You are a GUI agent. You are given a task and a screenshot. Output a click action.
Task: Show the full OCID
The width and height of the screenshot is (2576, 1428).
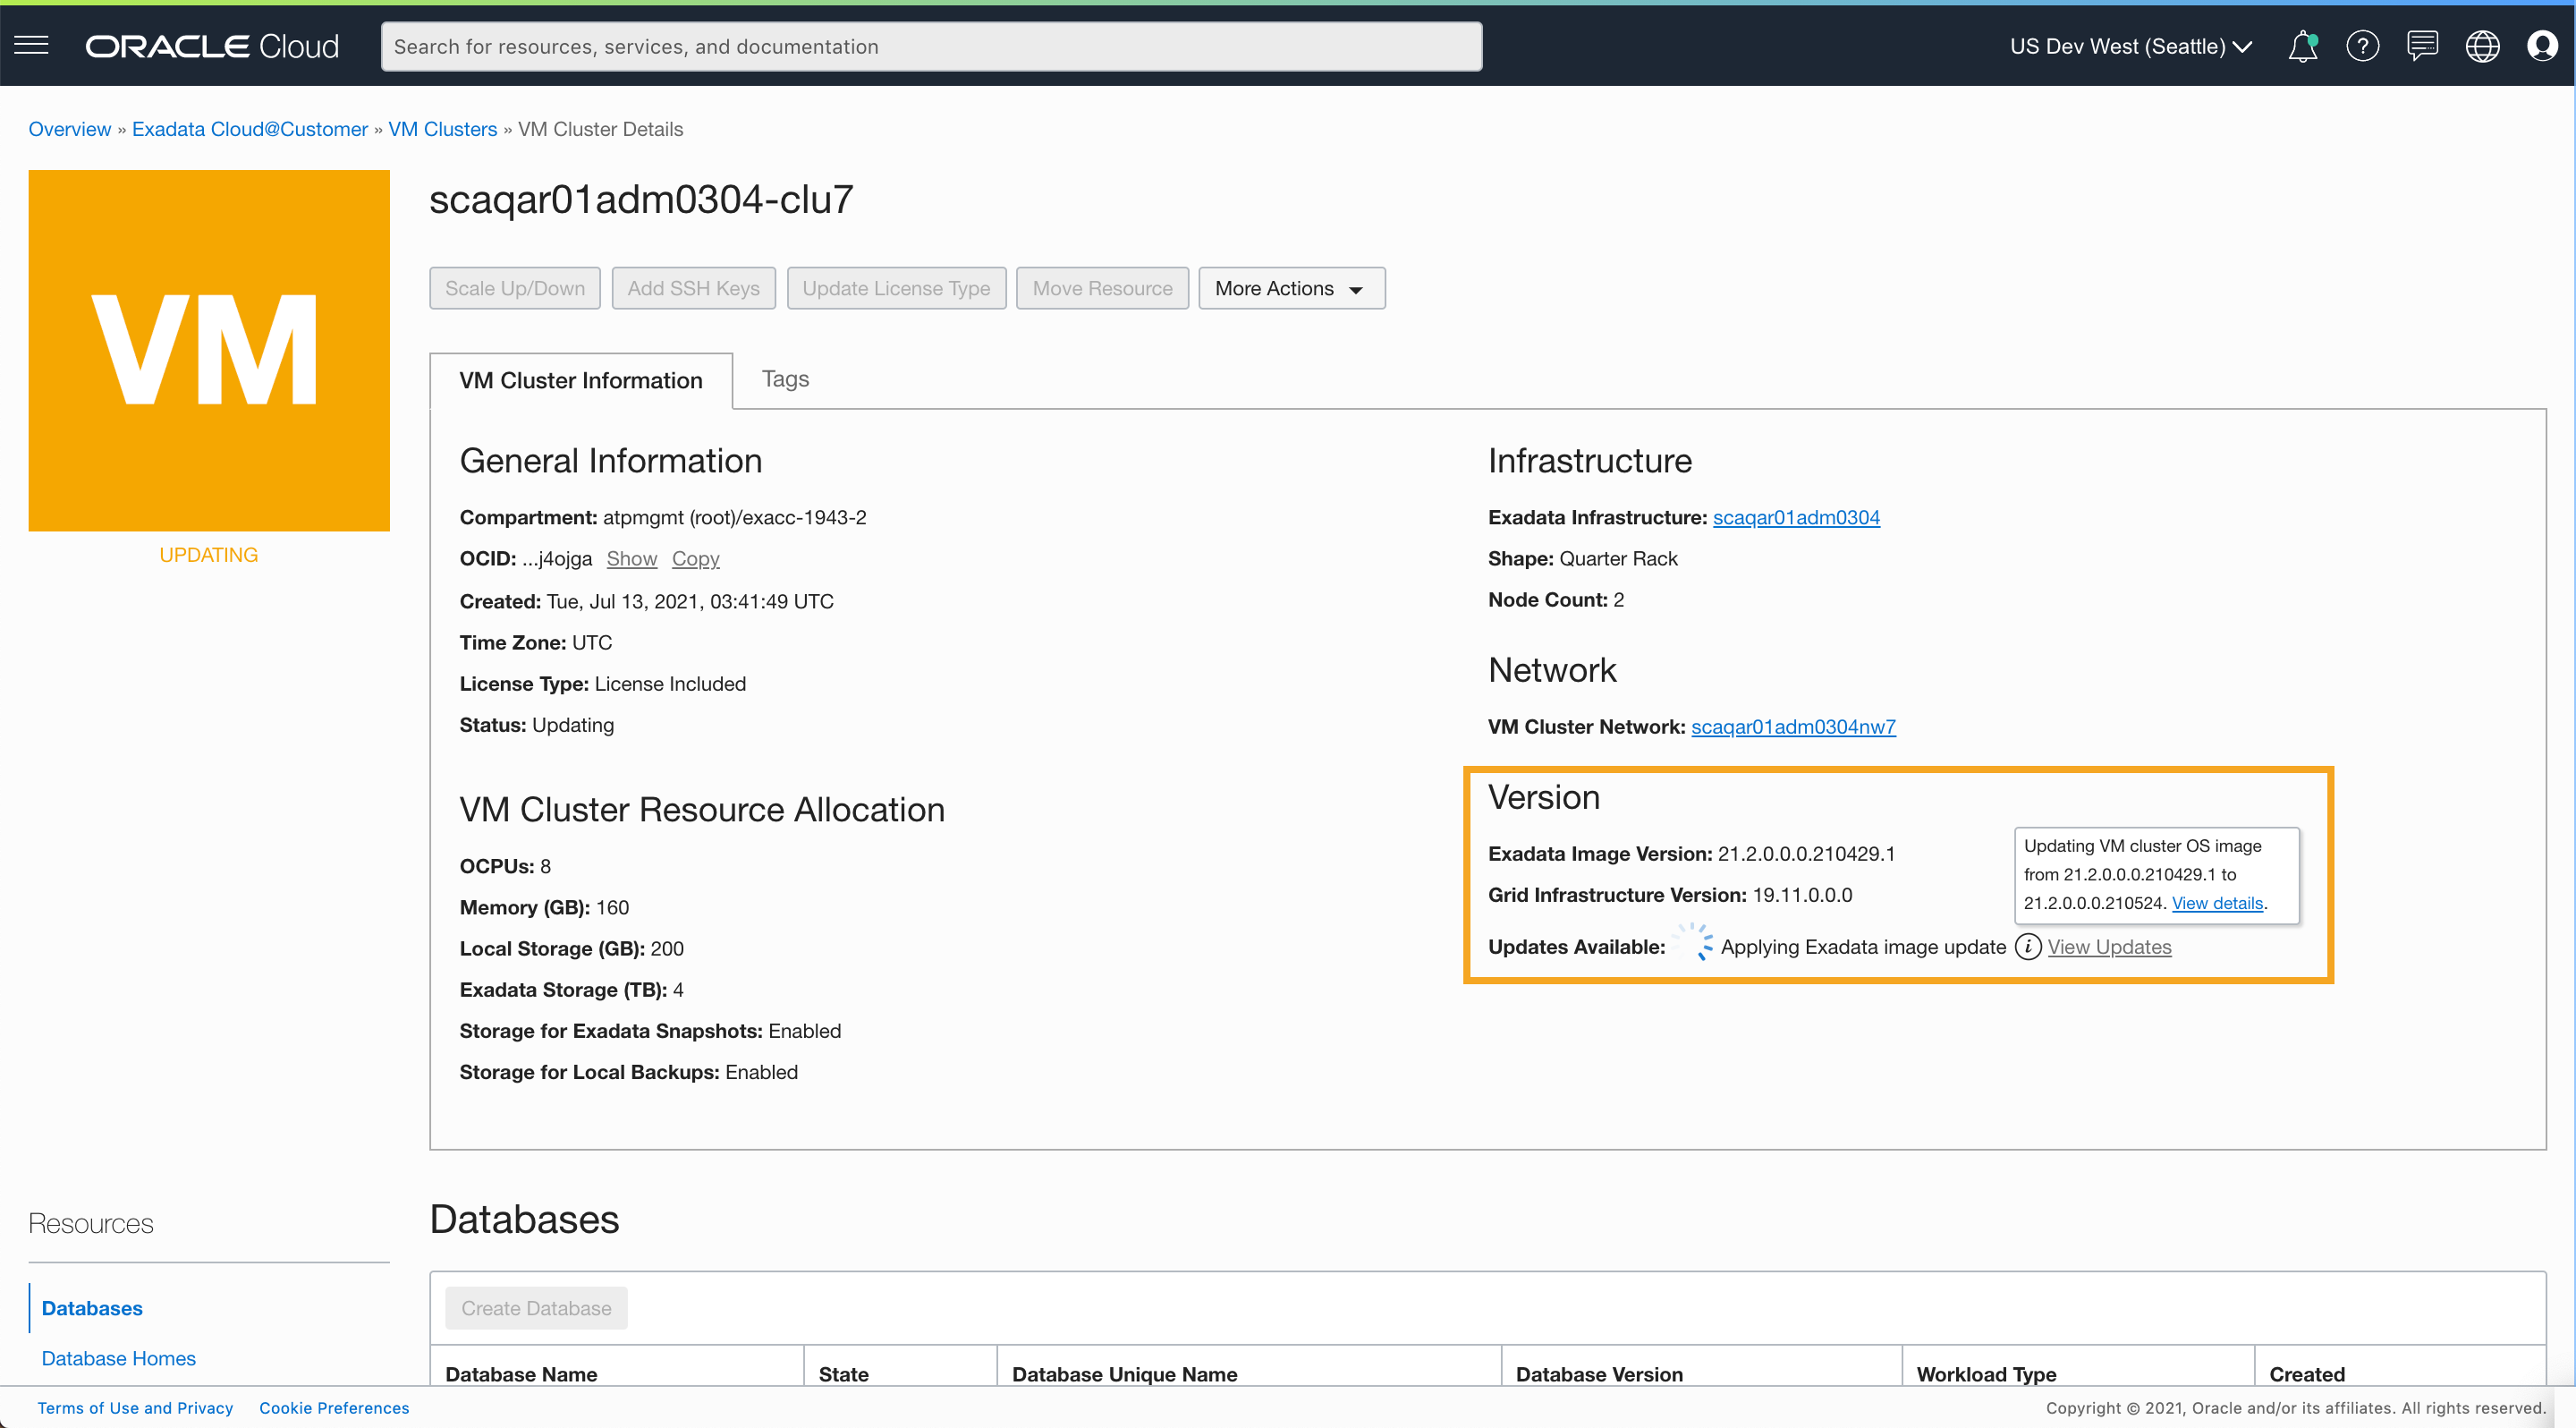(x=631, y=559)
